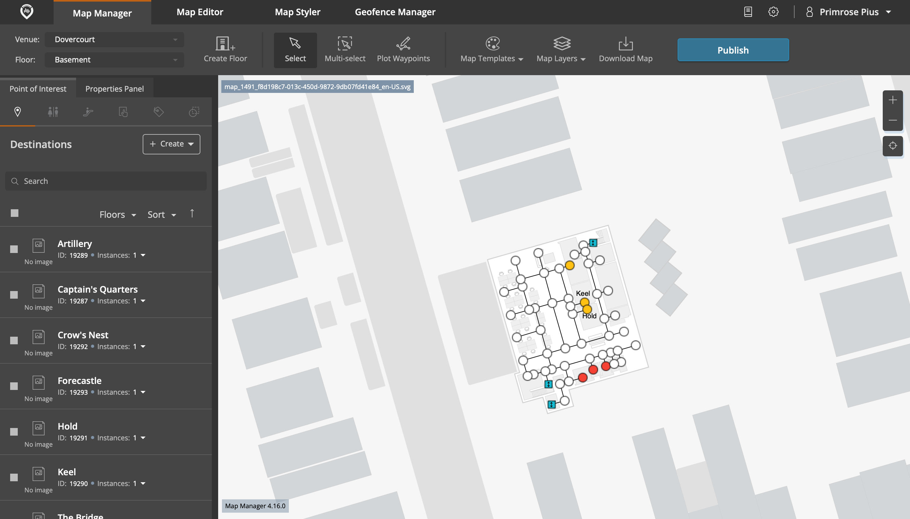This screenshot has width=910, height=519.
Task: Open application settings gear
Action: pos(773,11)
